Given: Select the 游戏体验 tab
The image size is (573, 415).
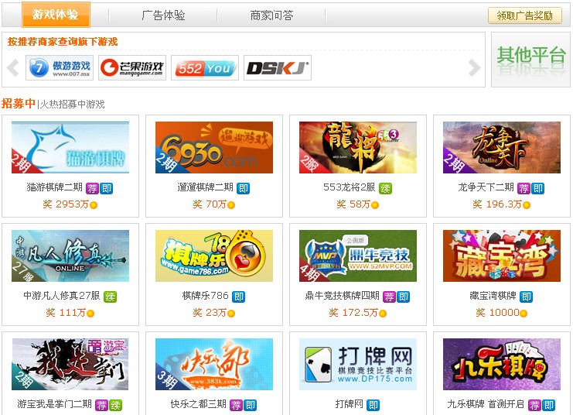Looking at the screenshot, I should pos(56,15).
